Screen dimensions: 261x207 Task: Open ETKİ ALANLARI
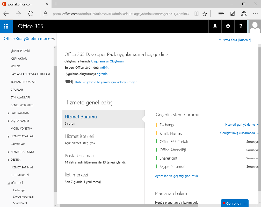(x=20, y=97)
